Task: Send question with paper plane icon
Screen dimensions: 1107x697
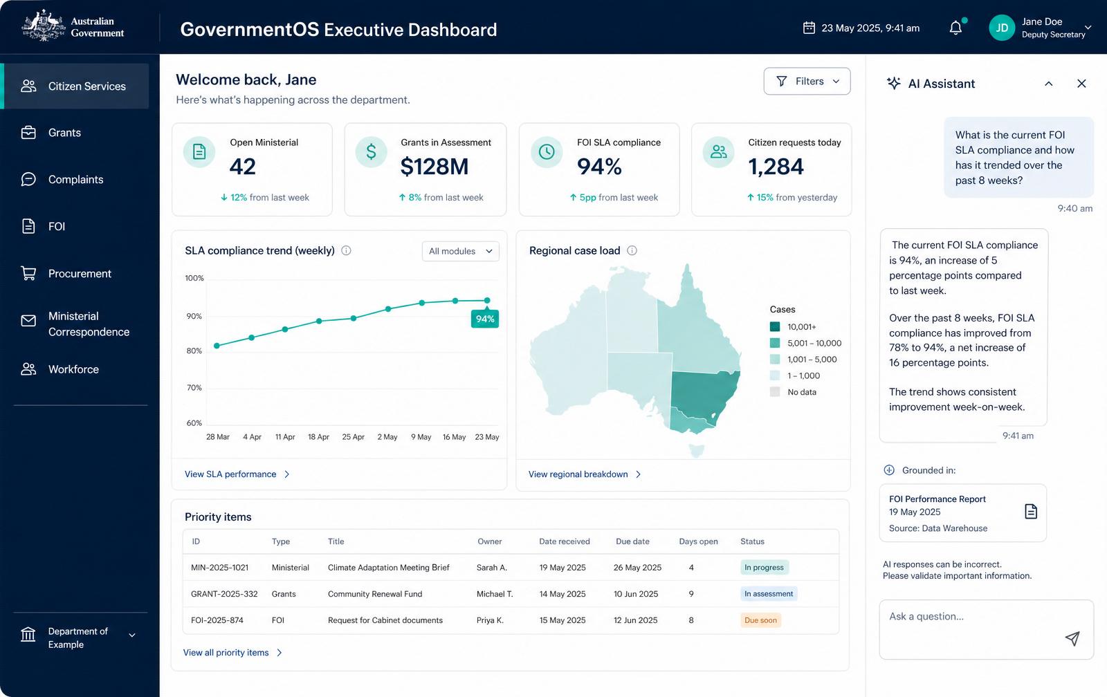Action: click(x=1072, y=638)
